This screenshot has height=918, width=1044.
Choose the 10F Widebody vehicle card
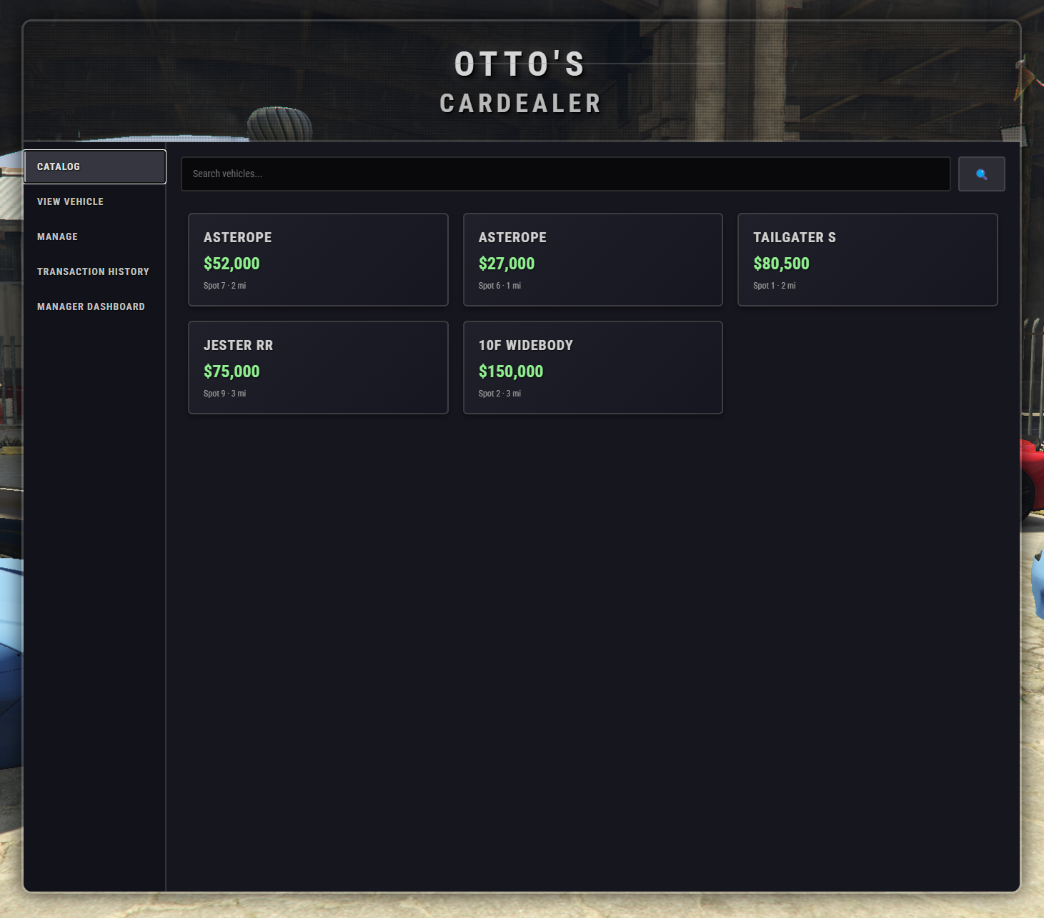(x=593, y=367)
